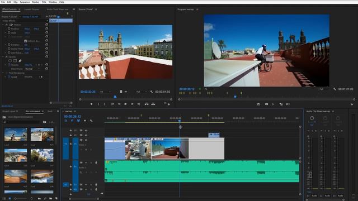Switch to the Audio Track Mixer tab
This screenshot has height=201, width=358.
click(x=58, y=9)
